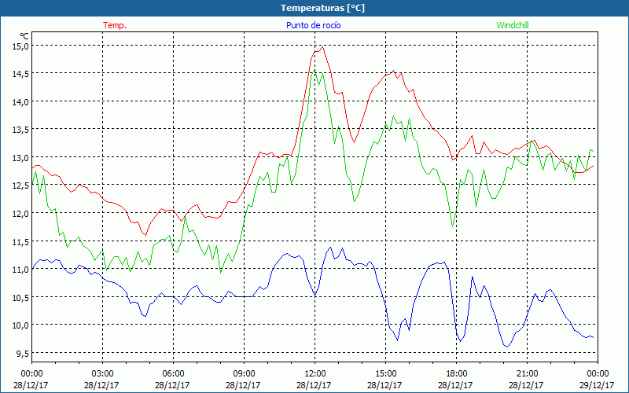629x393 pixels.
Task: Click the red temperature peak near 12:00
Action: pyautogui.click(x=322, y=47)
